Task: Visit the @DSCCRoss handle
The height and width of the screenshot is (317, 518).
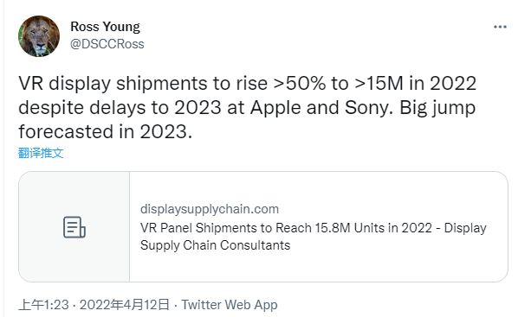Action: pyautogui.click(x=107, y=44)
